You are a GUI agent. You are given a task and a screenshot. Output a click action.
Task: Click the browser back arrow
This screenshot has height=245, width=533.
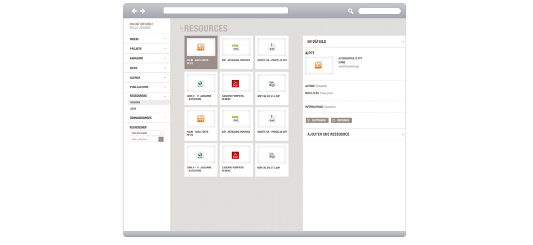click(x=134, y=11)
